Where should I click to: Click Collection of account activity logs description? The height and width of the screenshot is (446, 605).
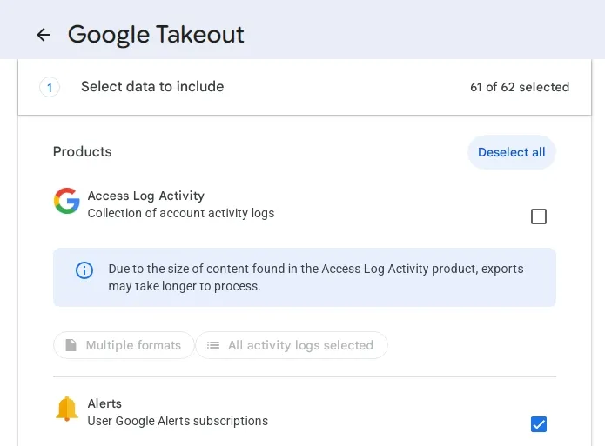(x=181, y=213)
